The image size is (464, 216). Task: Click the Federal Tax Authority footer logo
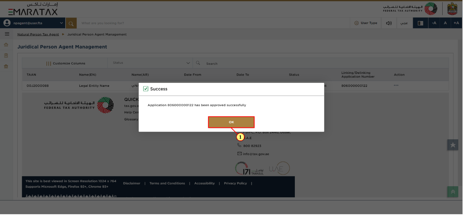(x=79, y=105)
